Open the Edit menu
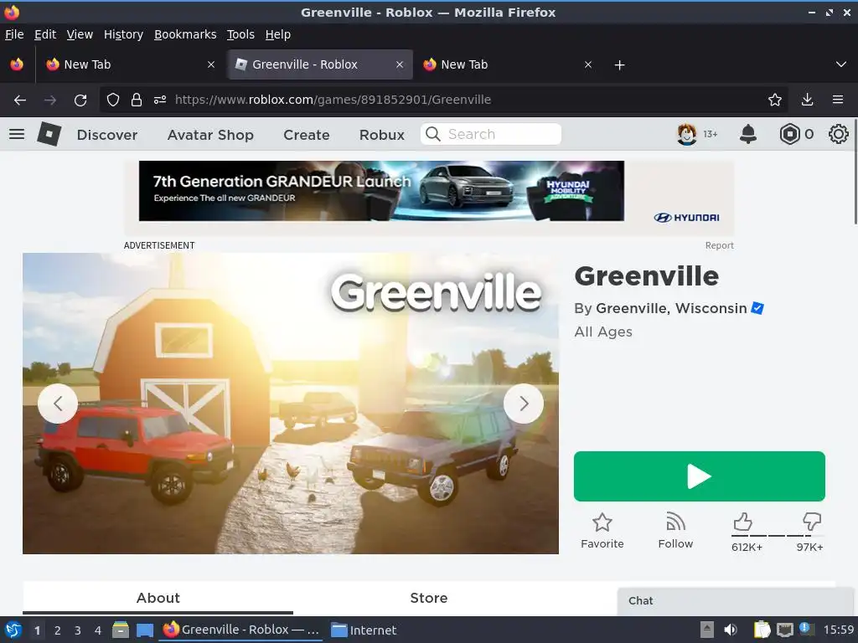Image resolution: width=858 pixels, height=643 pixels. (x=45, y=34)
